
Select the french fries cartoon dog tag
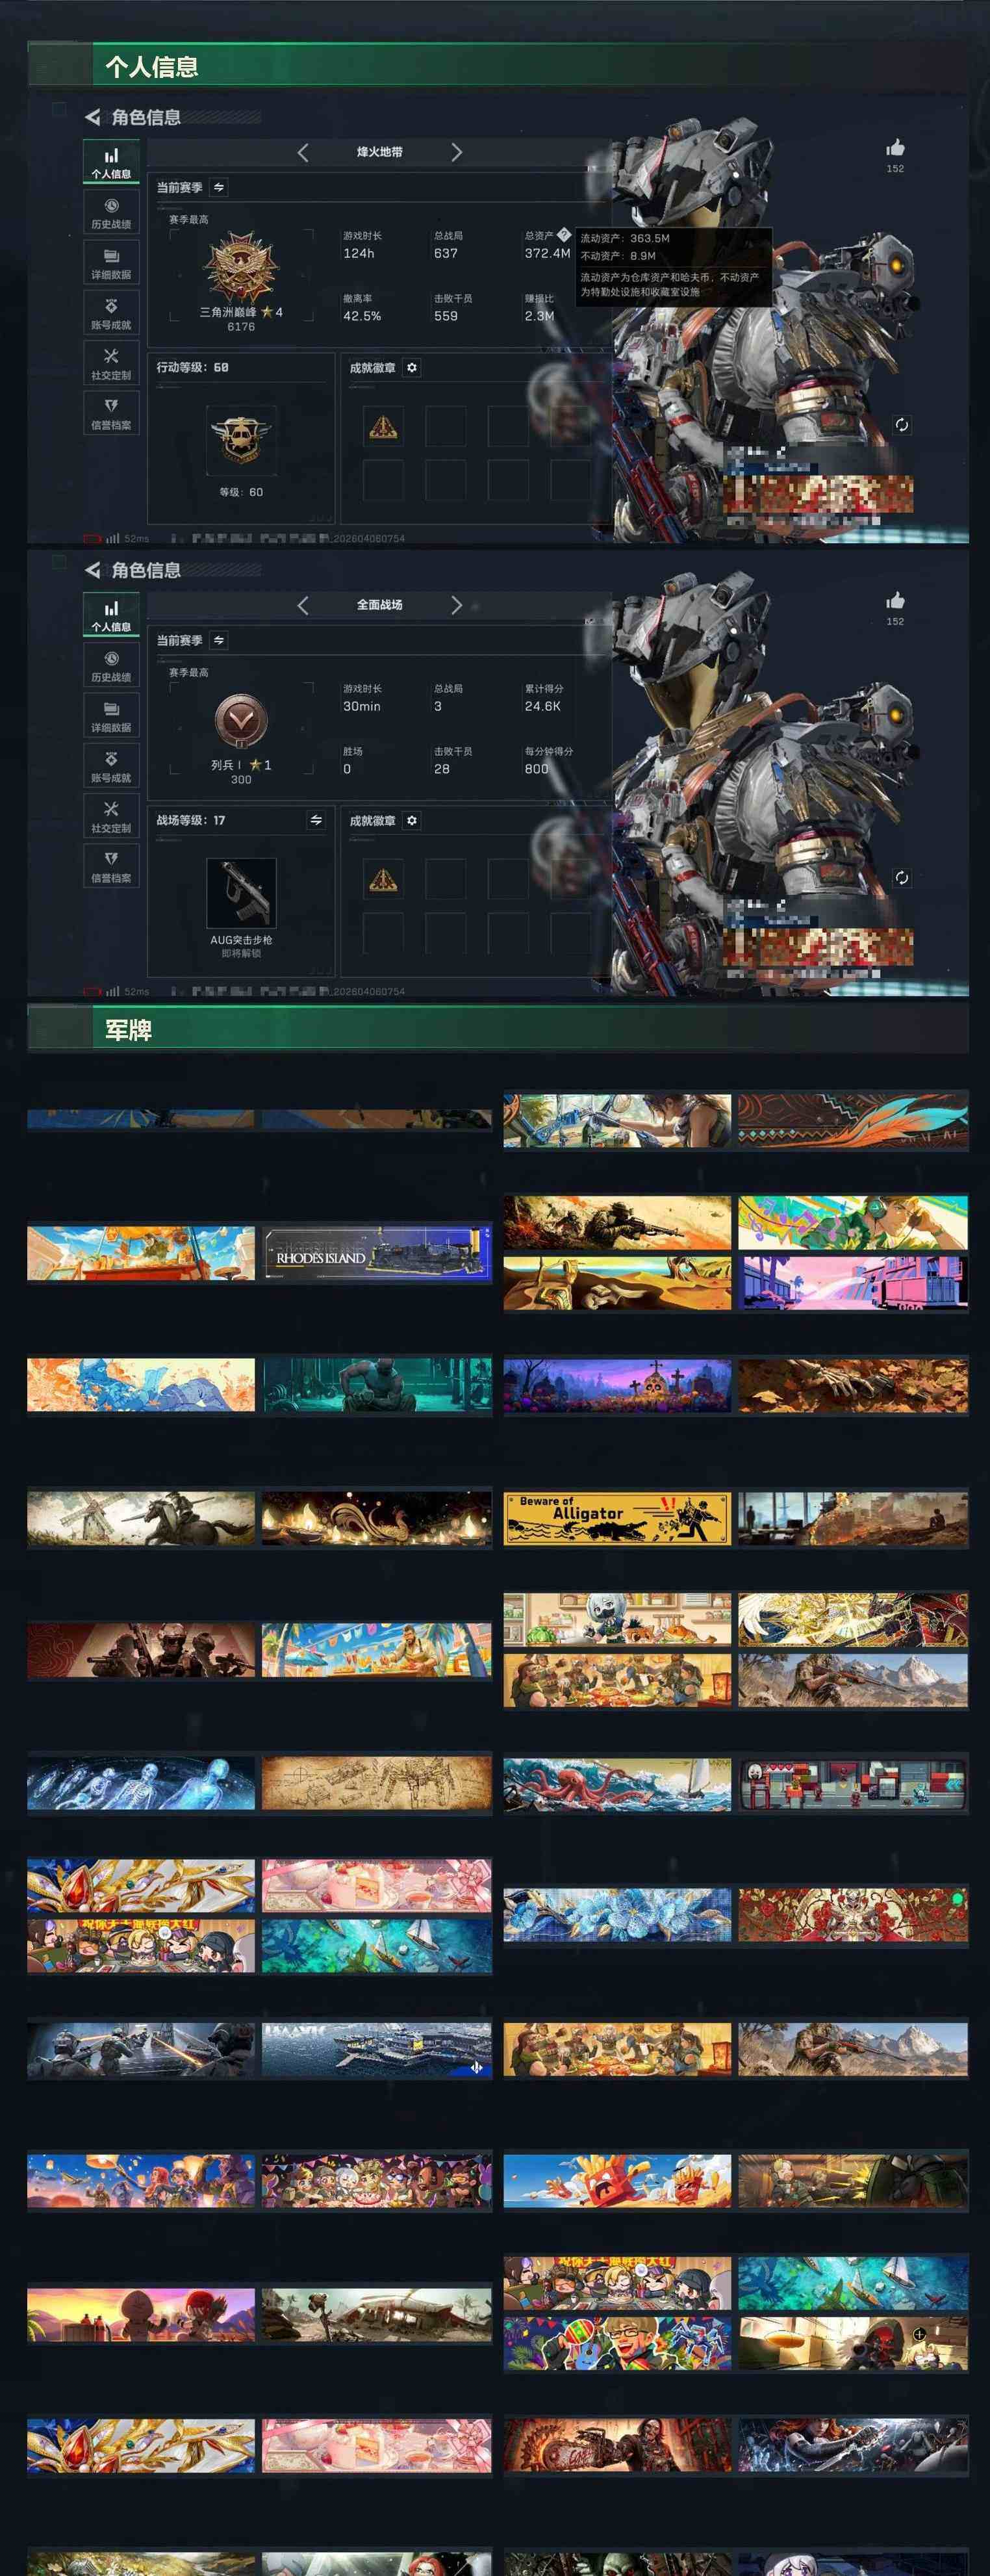[617, 2181]
